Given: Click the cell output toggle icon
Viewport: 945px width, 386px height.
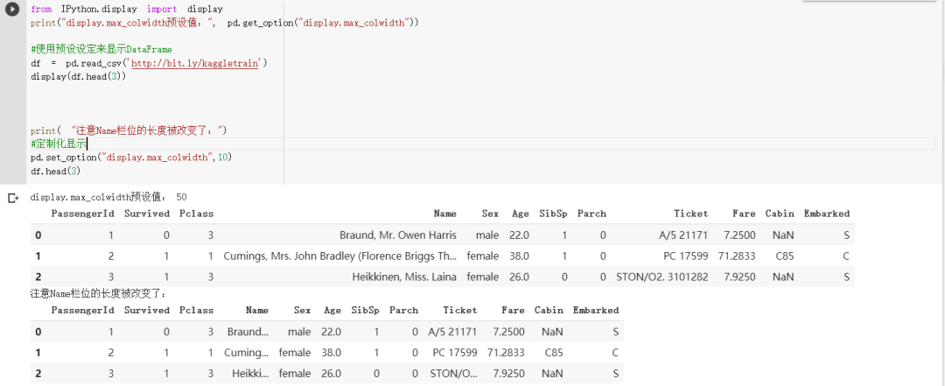Looking at the screenshot, I should [12, 198].
